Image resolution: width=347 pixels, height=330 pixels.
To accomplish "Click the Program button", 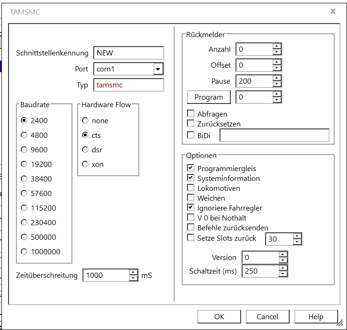I will 209,97.
